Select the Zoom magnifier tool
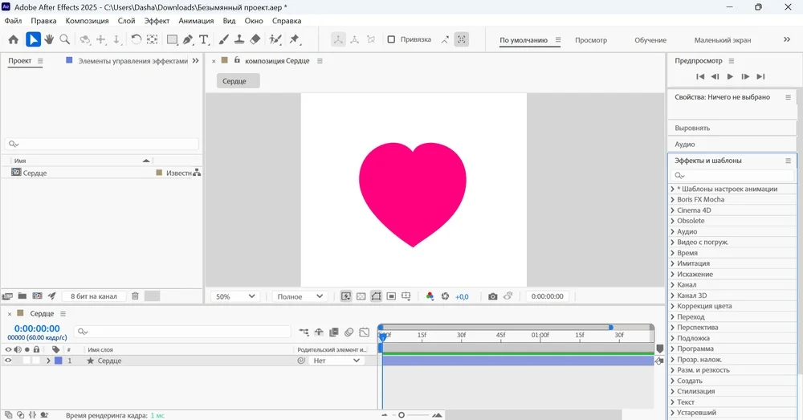803x420 pixels. (65, 39)
